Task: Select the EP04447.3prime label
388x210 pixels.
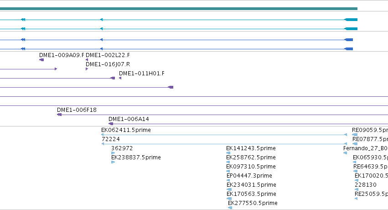Action: (249, 176)
